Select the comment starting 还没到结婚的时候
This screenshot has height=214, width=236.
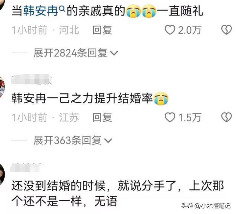point(118,193)
